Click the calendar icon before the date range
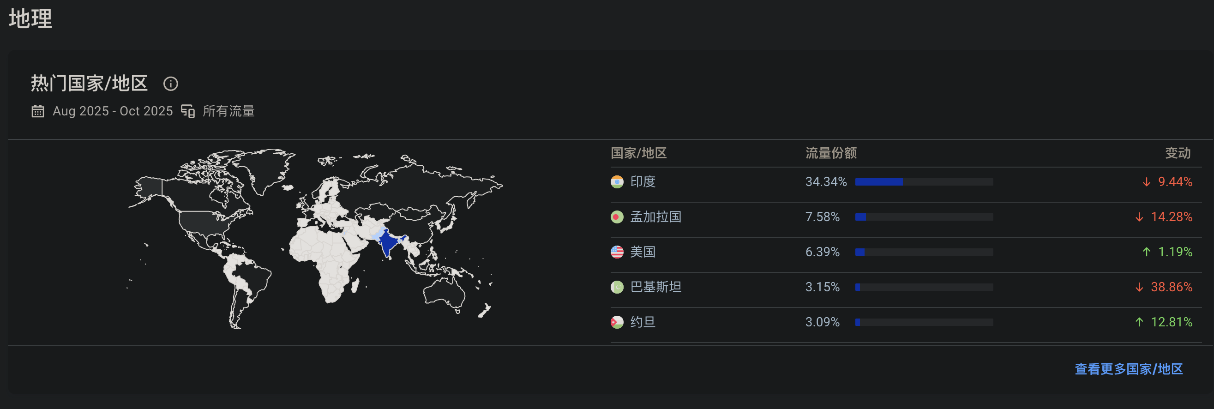The image size is (1214, 409). tap(38, 111)
